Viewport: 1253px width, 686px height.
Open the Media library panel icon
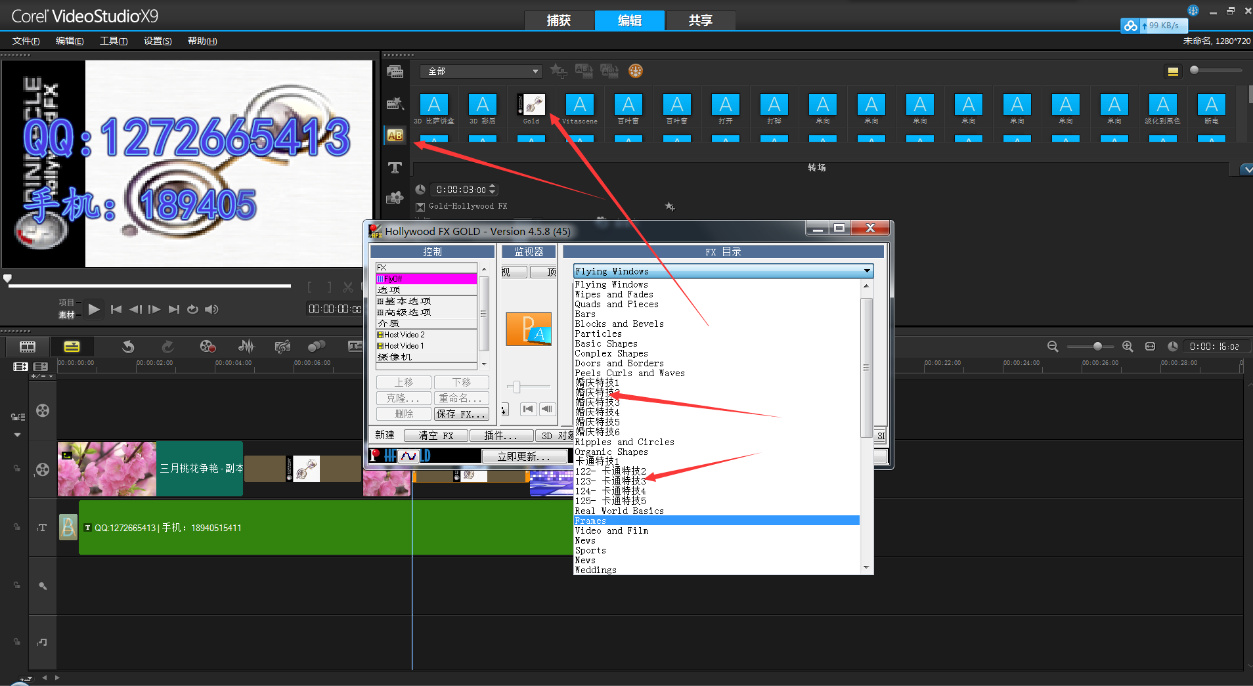395,72
